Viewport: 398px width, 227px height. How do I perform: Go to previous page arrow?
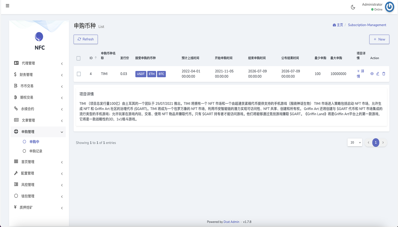(x=368, y=142)
